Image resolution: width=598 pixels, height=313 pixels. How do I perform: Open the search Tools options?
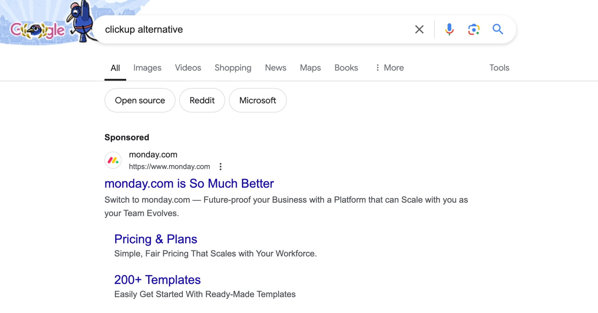499,68
